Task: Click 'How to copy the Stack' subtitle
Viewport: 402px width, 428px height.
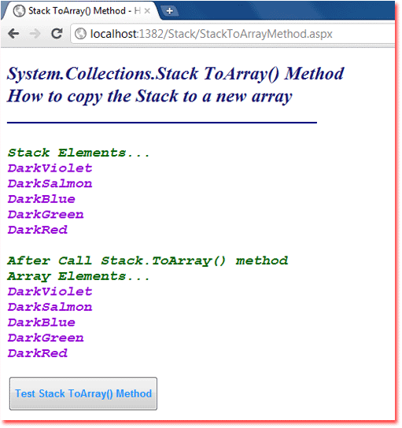Action: coord(149,96)
